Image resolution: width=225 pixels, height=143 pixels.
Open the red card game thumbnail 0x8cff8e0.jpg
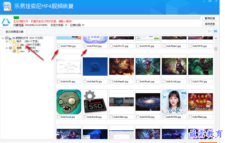[x=200, y=102]
